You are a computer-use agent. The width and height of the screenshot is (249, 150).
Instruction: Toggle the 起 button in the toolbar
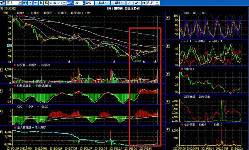[x=41, y=3]
